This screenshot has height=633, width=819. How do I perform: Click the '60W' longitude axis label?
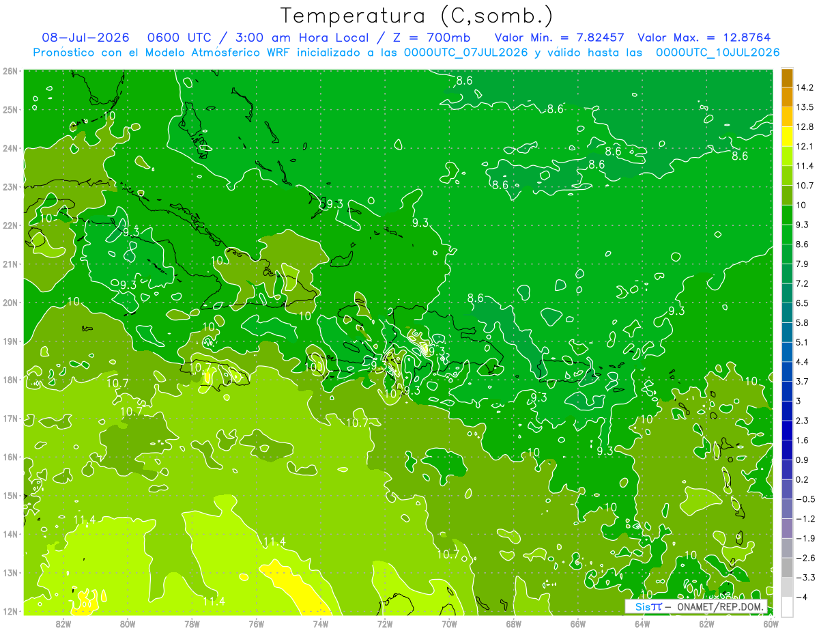click(x=771, y=623)
